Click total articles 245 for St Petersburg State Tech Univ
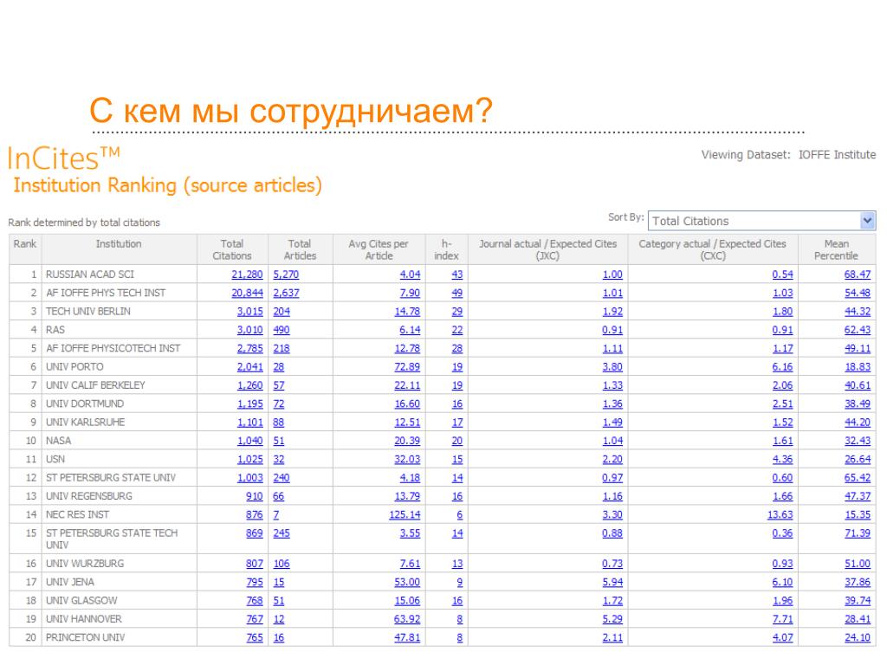Screen dimensions: 887x665 click(x=282, y=533)
